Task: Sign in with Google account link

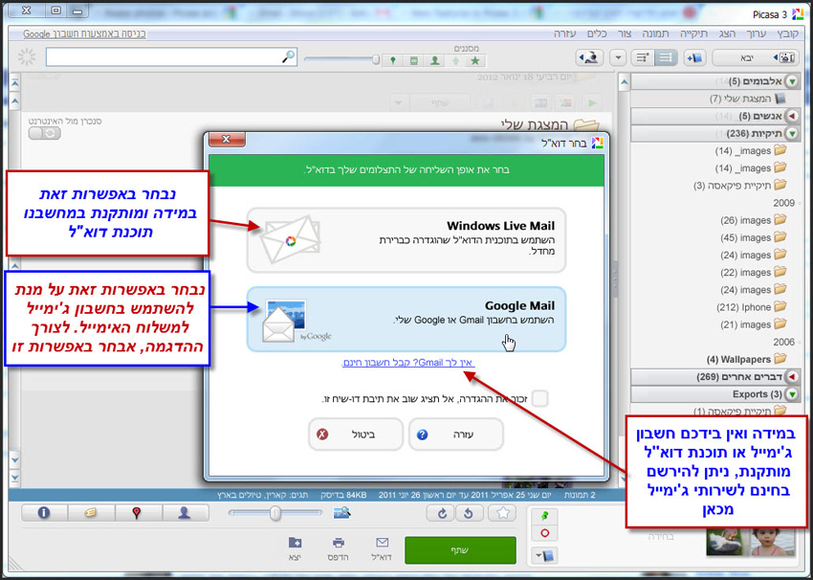Action: pos(84,33)
